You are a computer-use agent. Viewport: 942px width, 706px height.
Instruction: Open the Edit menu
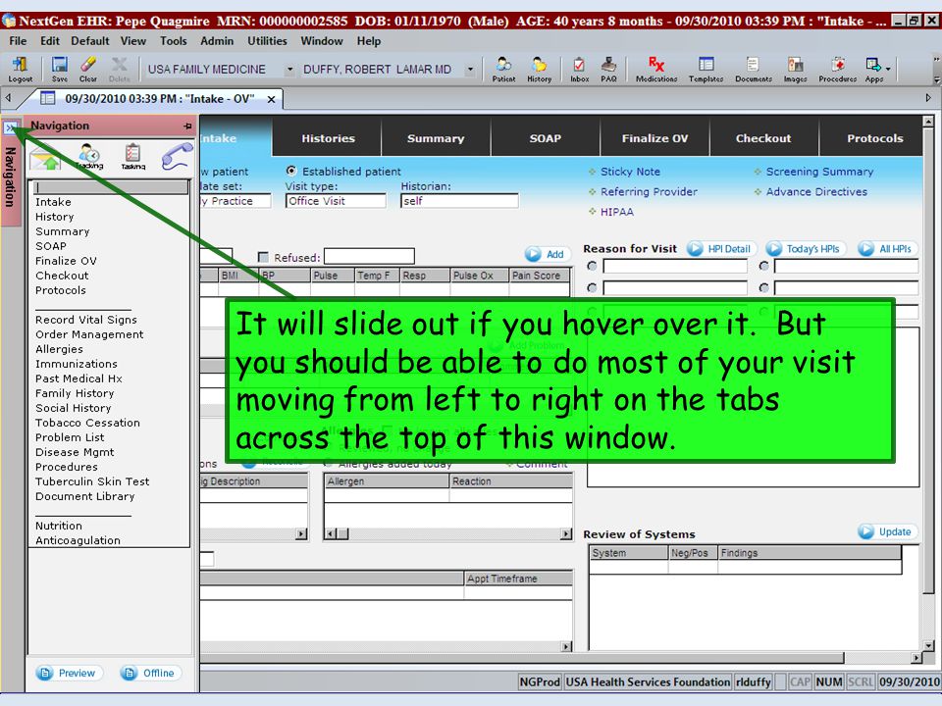click(50, 41)
